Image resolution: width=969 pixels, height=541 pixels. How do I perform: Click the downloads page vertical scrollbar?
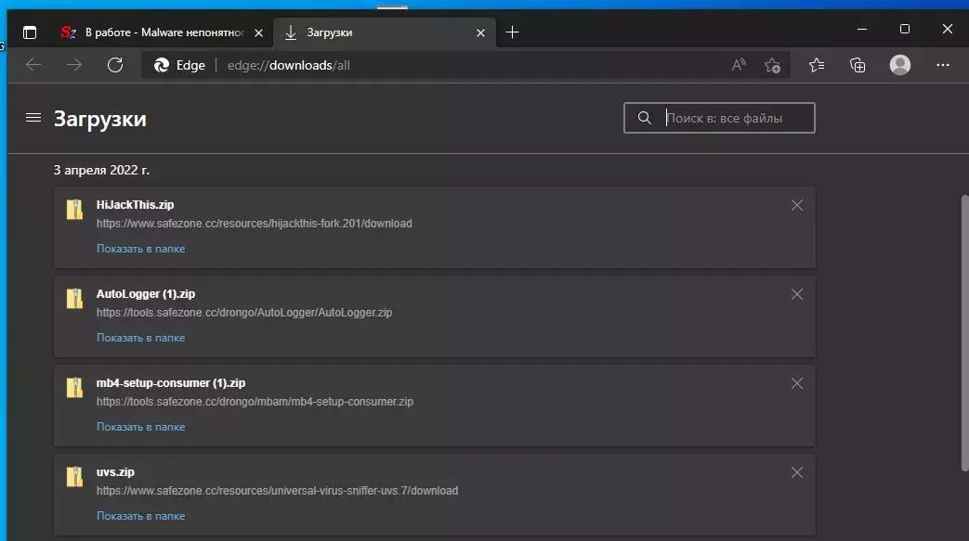(964, 333)
